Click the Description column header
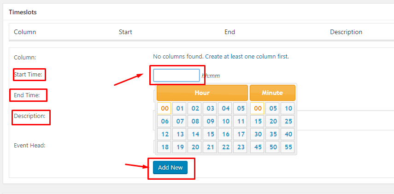 [x=346, y=32]
